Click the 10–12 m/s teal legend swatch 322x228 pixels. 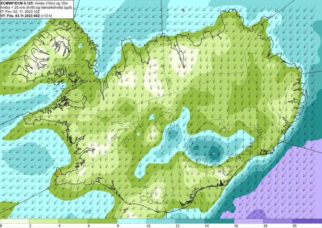coord(161,221)
